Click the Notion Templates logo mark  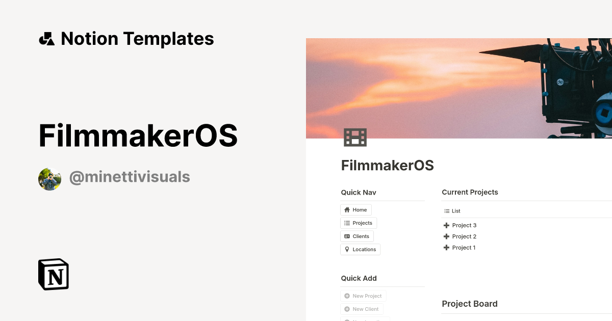(x=46, y=38)
